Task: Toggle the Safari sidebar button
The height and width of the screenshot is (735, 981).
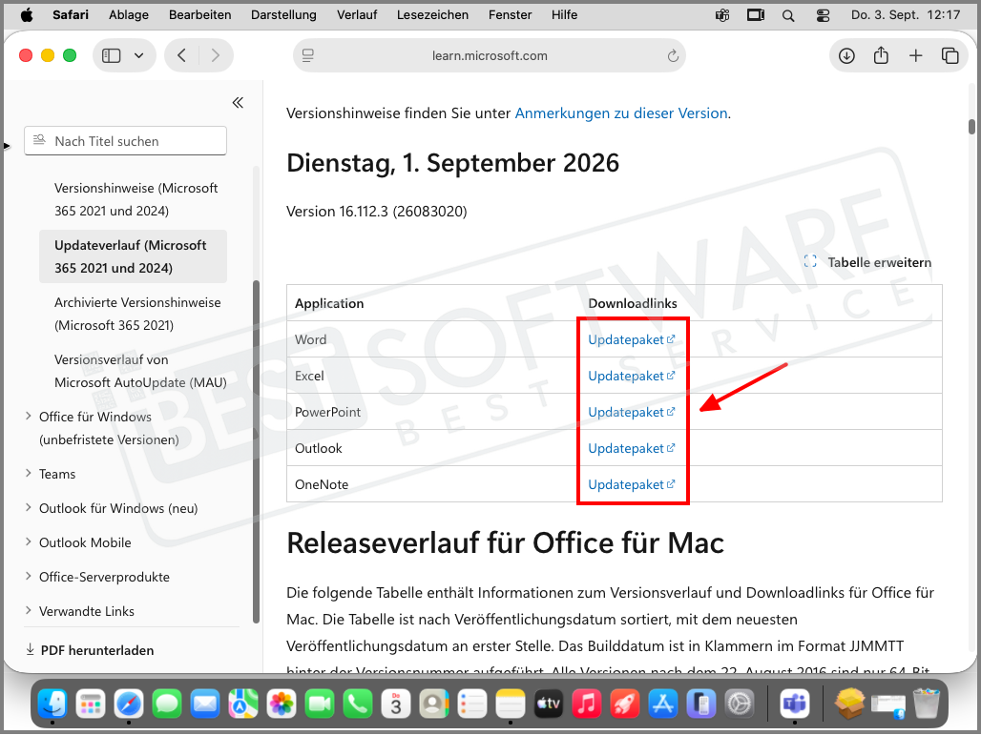Action: coord(112,55)
